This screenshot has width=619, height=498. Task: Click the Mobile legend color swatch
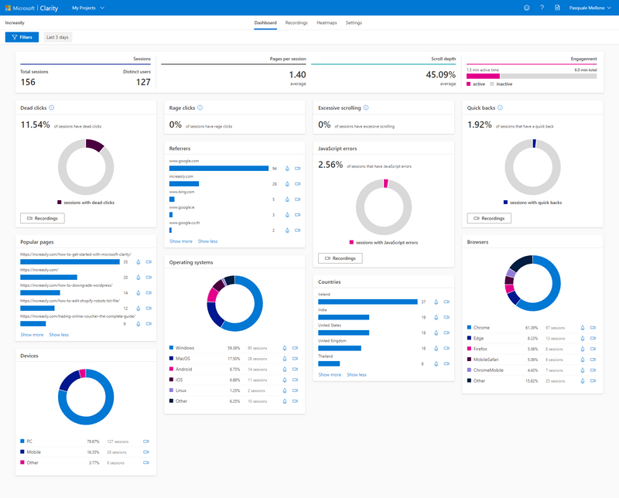(x=22, y=452)
